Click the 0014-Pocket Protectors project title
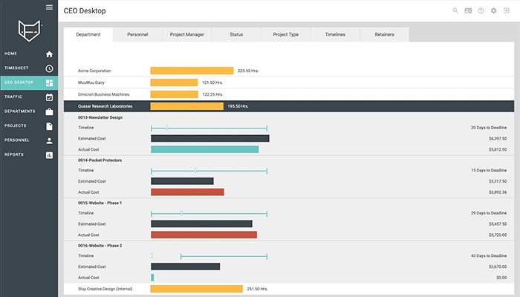Screen dimensions: 520x297 [x=100, y=160]
